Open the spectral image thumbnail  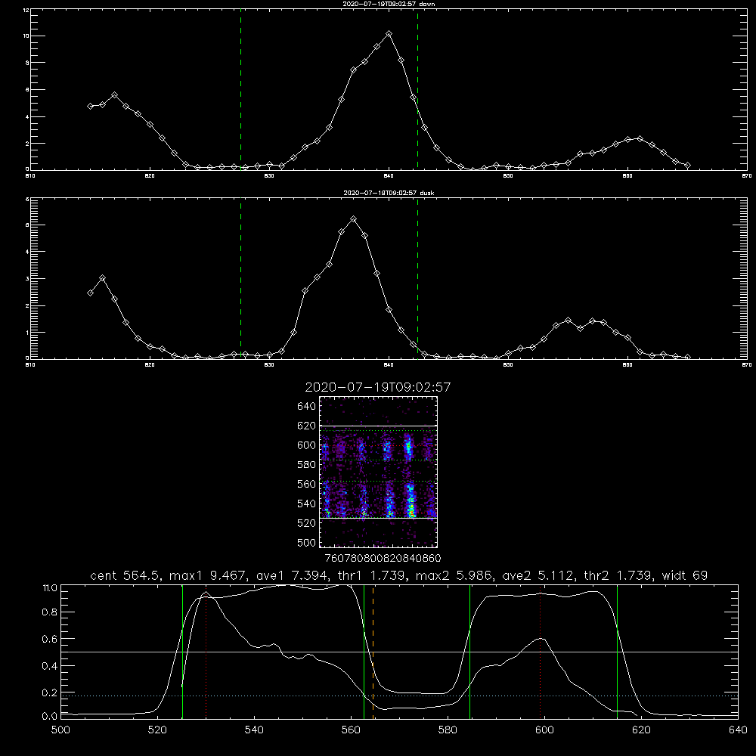378,472
